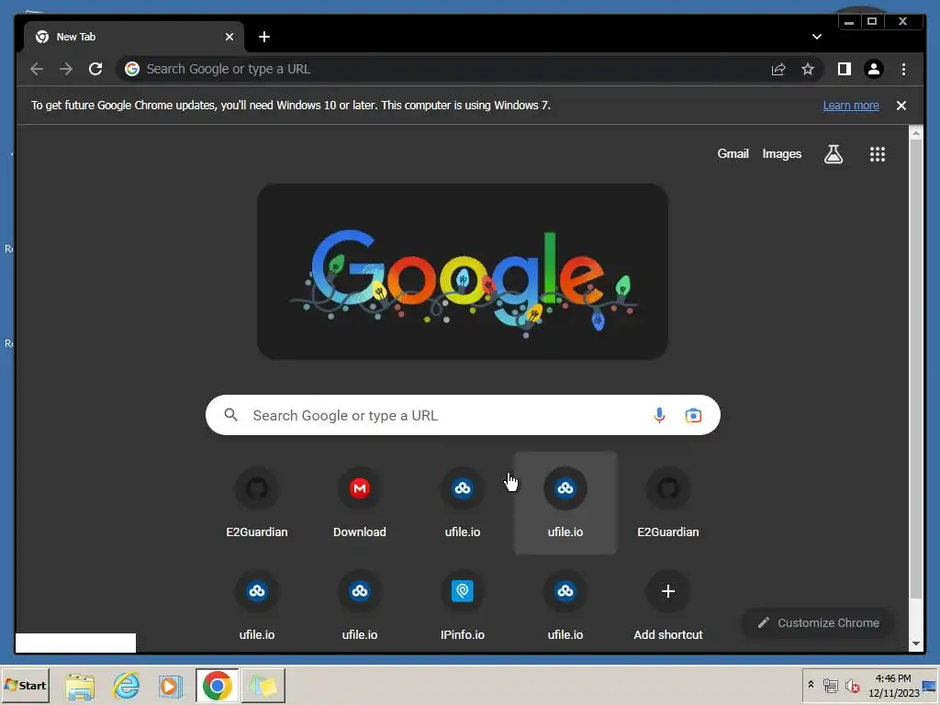
Task: Open the Sticky Notes taskbar icon
Action: click(263, 686)
